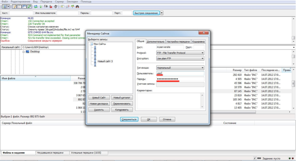Click the process queue toolbar icon
The image size is (296, 161).
[40, 6]
